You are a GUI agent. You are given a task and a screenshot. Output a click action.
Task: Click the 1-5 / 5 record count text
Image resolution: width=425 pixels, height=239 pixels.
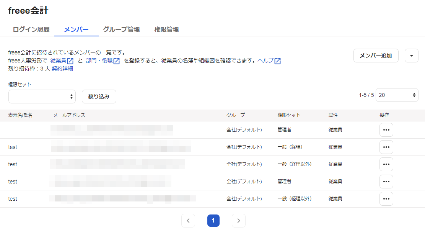click(x=366, y=95)
